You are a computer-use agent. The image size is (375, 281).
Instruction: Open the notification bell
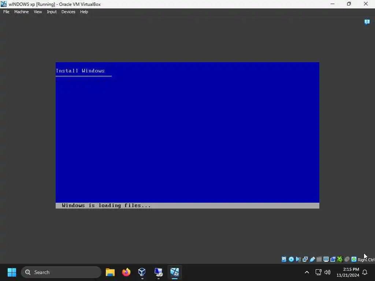365,272
